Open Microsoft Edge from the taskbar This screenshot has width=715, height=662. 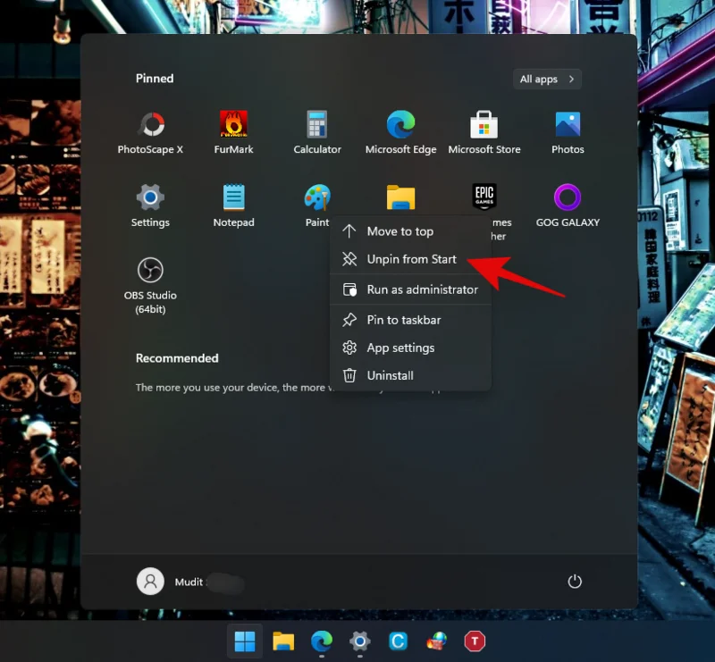321,641
